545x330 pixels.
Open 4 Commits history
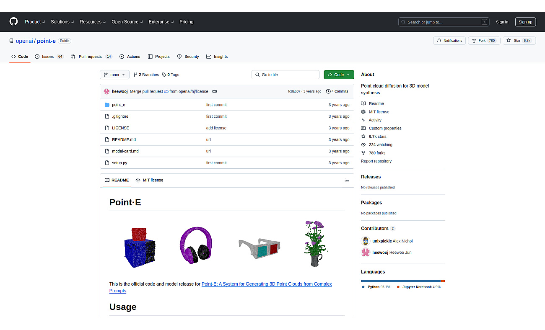[337, 91]
